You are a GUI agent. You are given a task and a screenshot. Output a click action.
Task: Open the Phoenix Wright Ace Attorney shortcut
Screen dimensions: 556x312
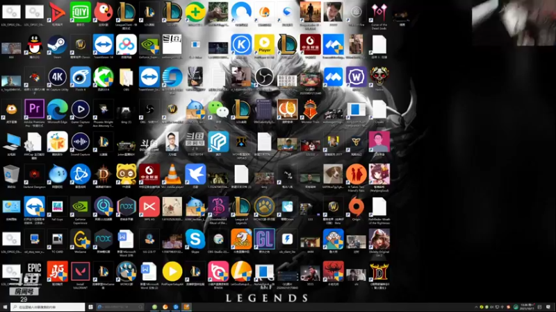coord(103,109)
